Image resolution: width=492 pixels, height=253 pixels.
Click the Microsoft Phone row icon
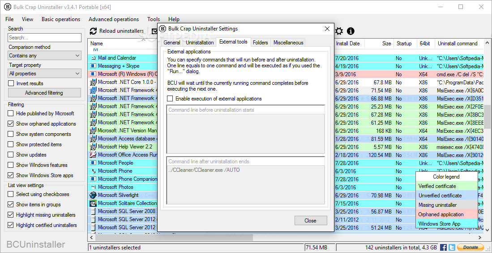coord(93,171)
